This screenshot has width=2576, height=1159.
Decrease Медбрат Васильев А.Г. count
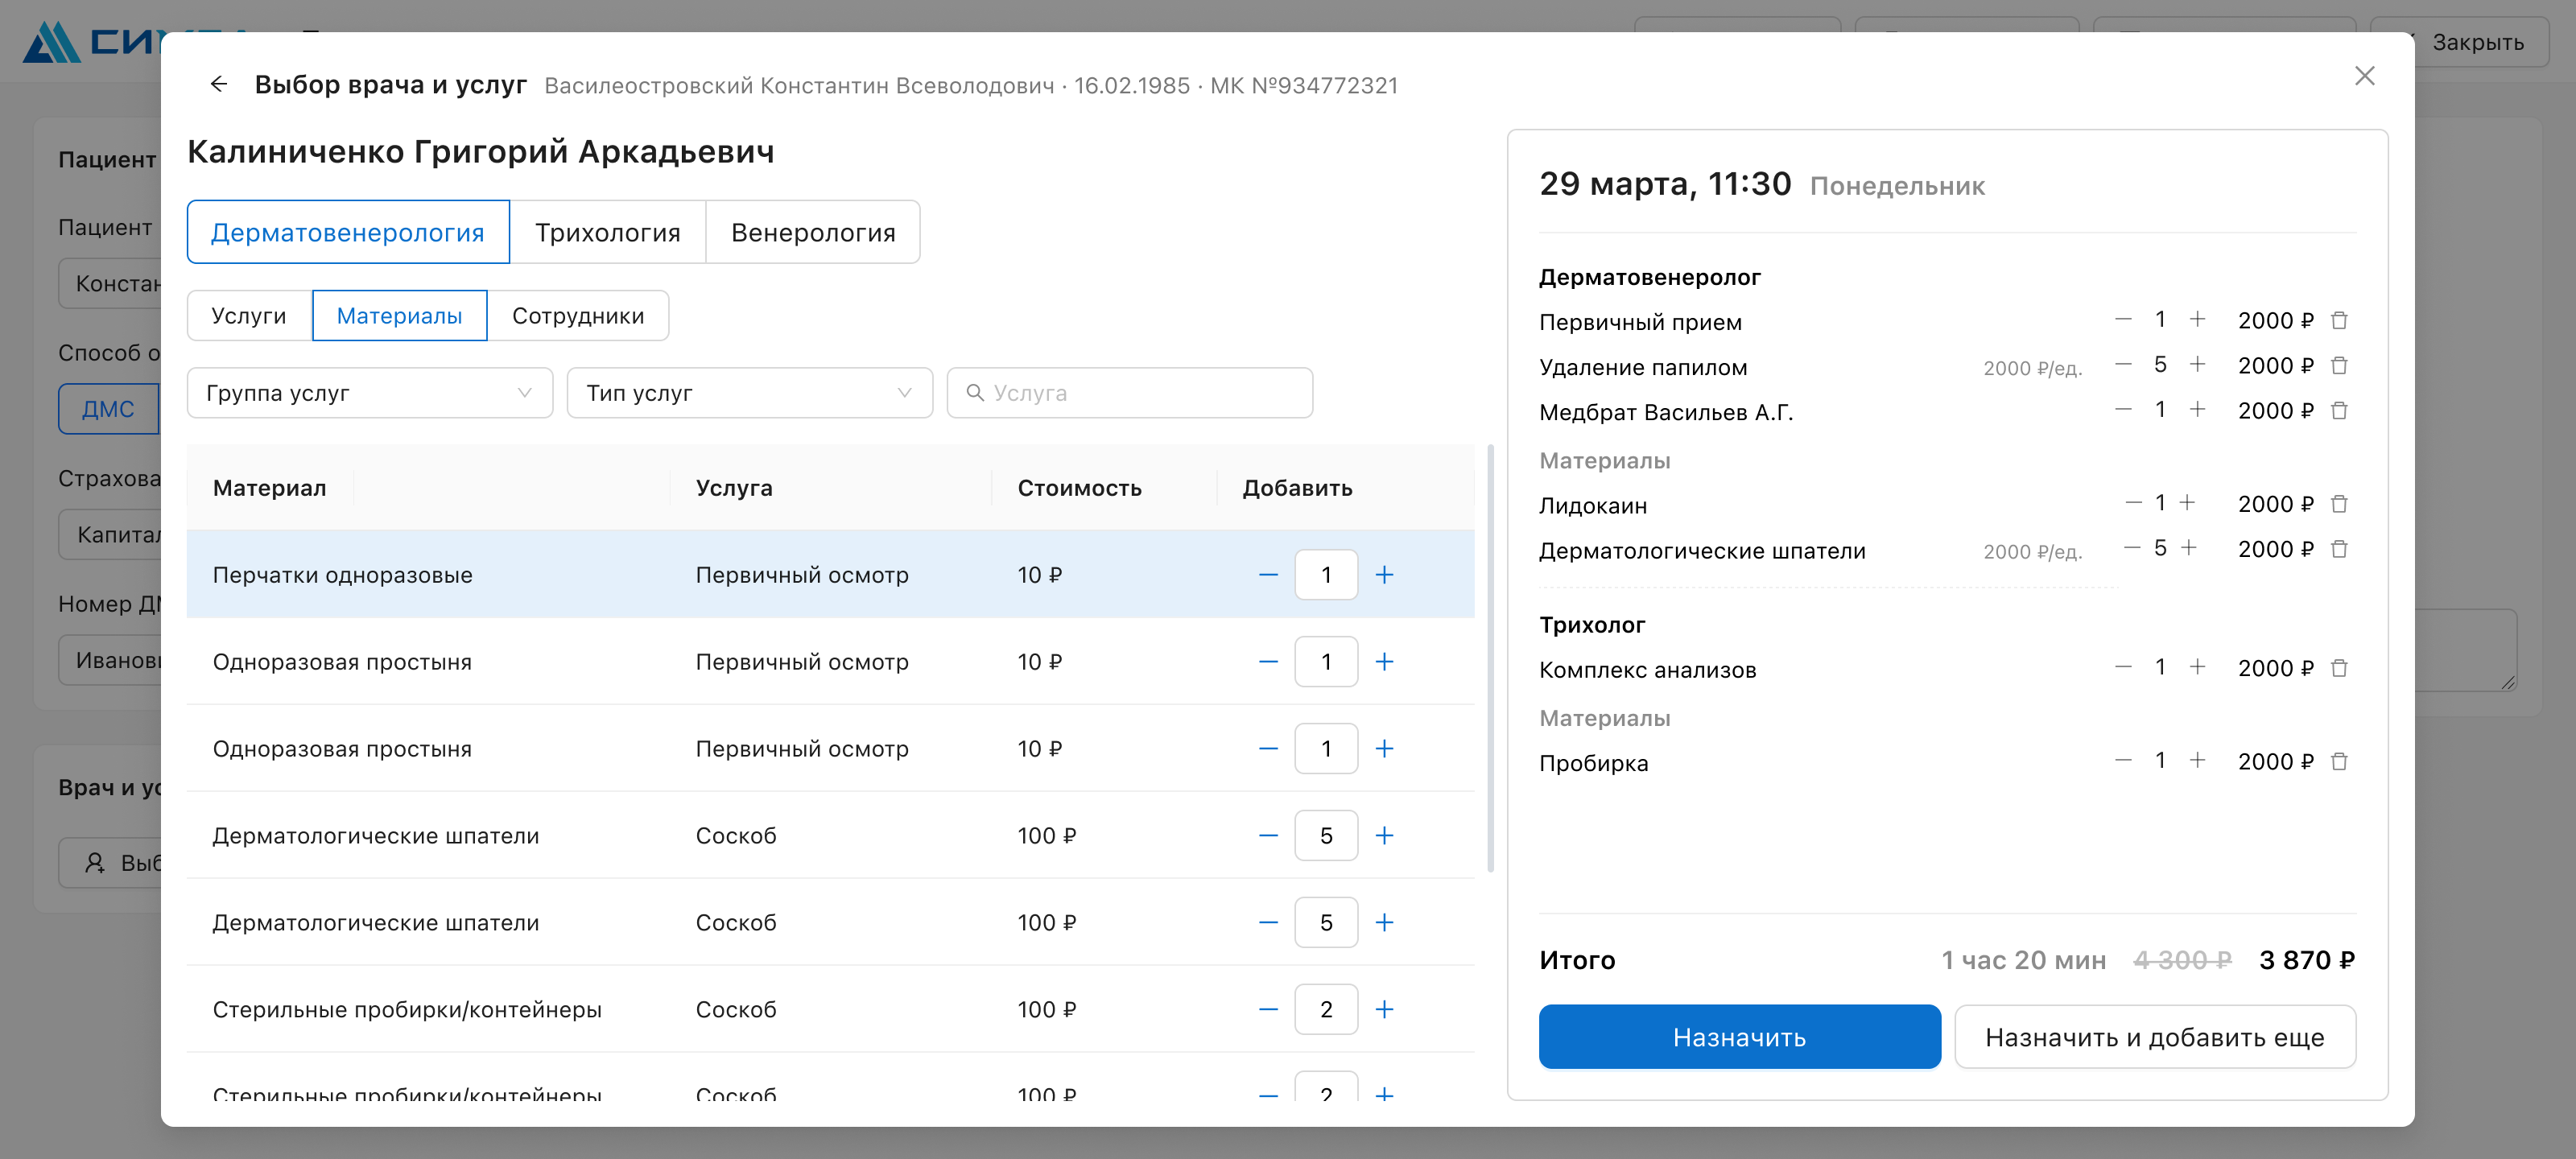2123,409
